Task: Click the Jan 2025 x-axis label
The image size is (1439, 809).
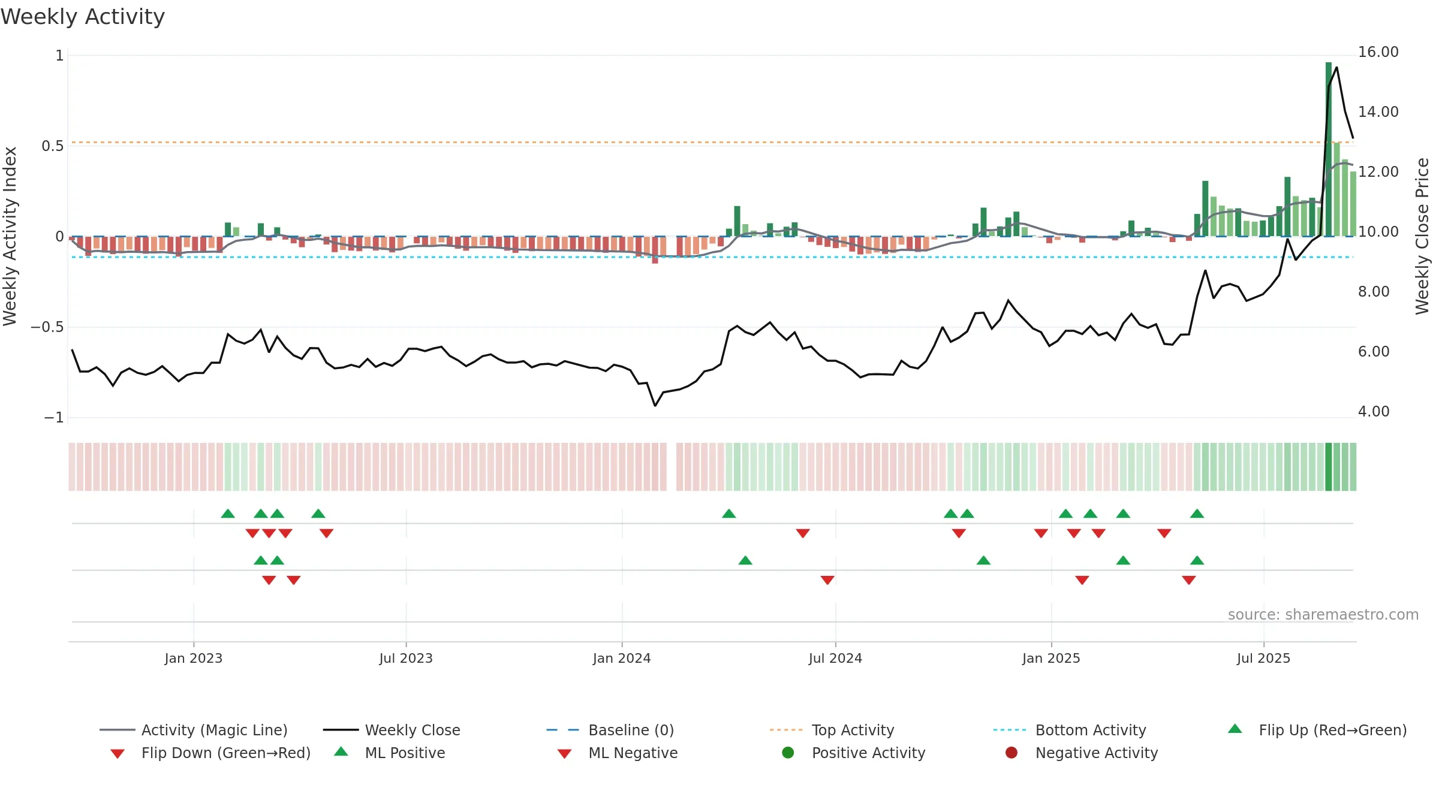Action: (x=1051, y=658)
